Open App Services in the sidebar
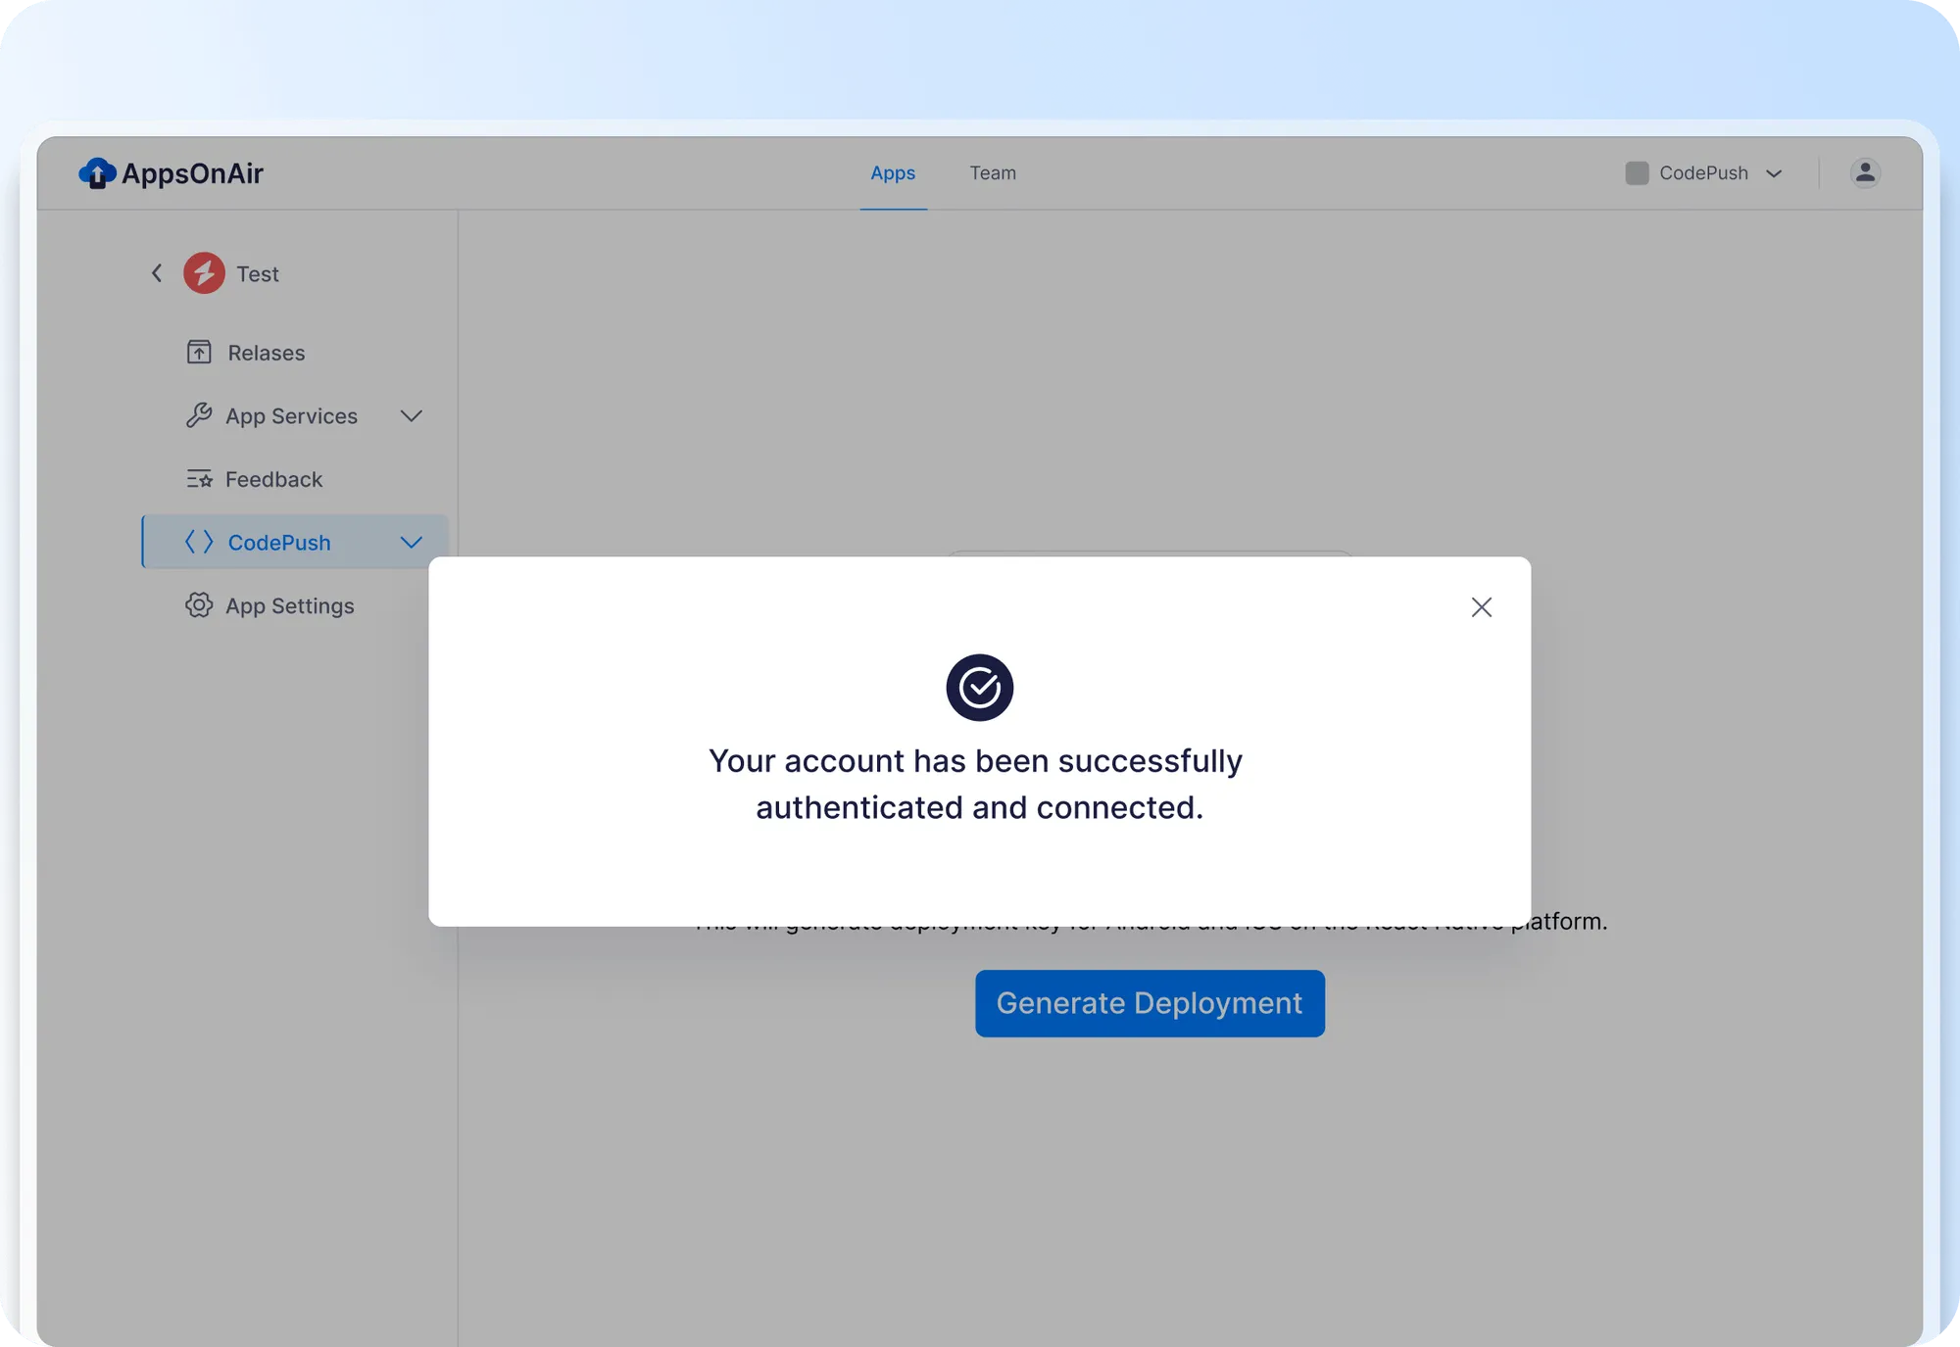Viewport: 1960px width, 1347px height. (x=292, y=416)
